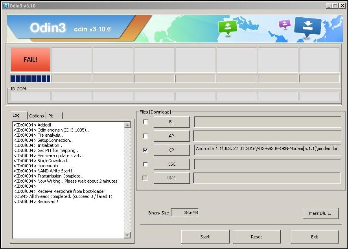
Task: Click the green download icon in banner
Action: pos(228,27)
